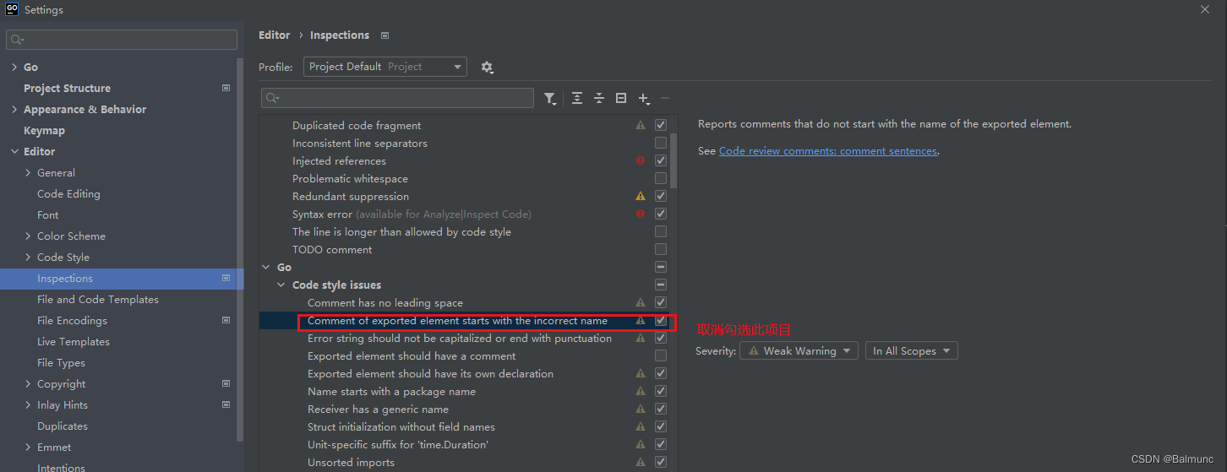Open Severity dropdown showing Weak Warning

click(799, 351)
